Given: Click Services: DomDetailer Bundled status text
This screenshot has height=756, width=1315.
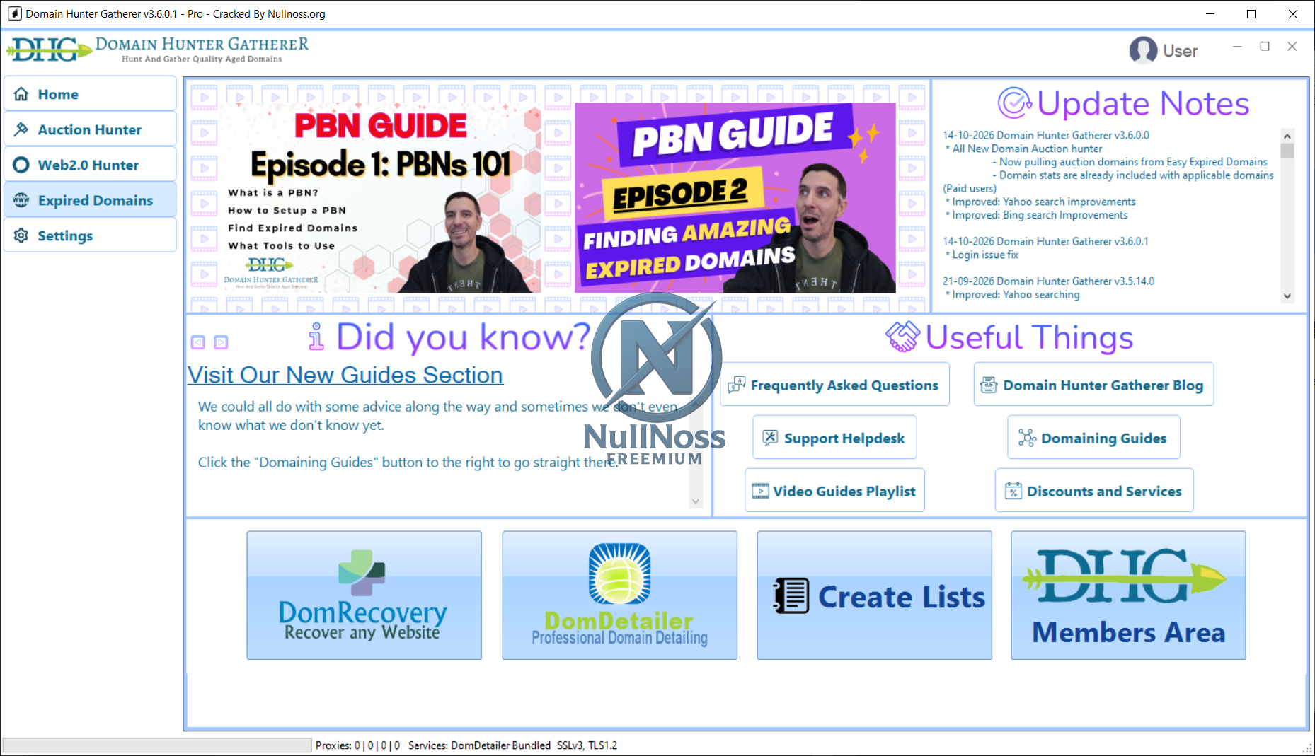Looking at the screenshot, I should [x=479, y=745].
